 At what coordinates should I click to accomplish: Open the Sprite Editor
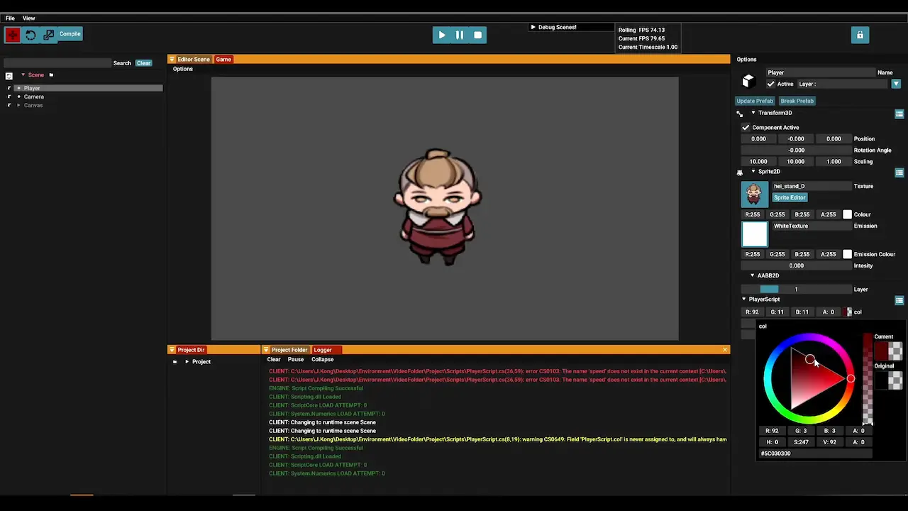pos(790,197)
